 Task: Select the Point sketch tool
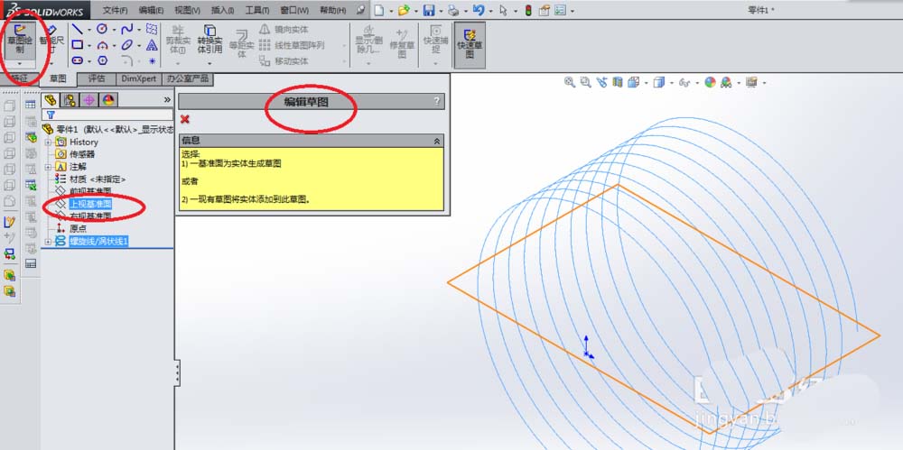pos(152,61)
